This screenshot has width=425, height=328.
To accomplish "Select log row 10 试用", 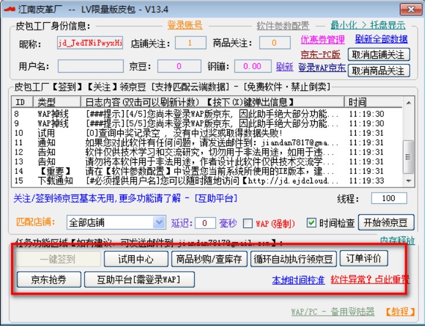I will (x=207, y=133).
